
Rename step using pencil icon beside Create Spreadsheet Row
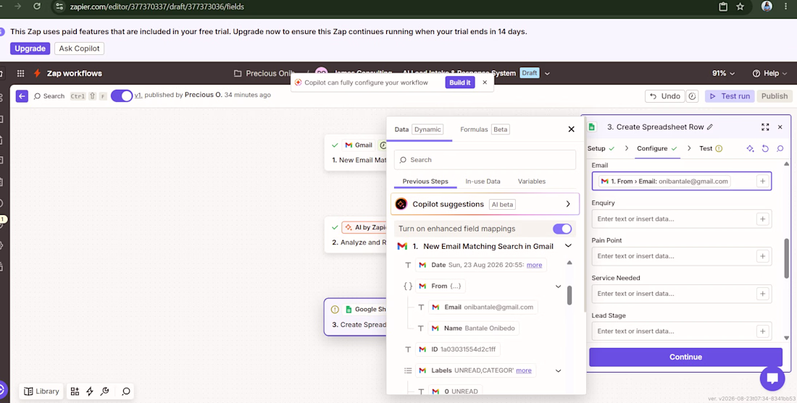coord(710,127)
